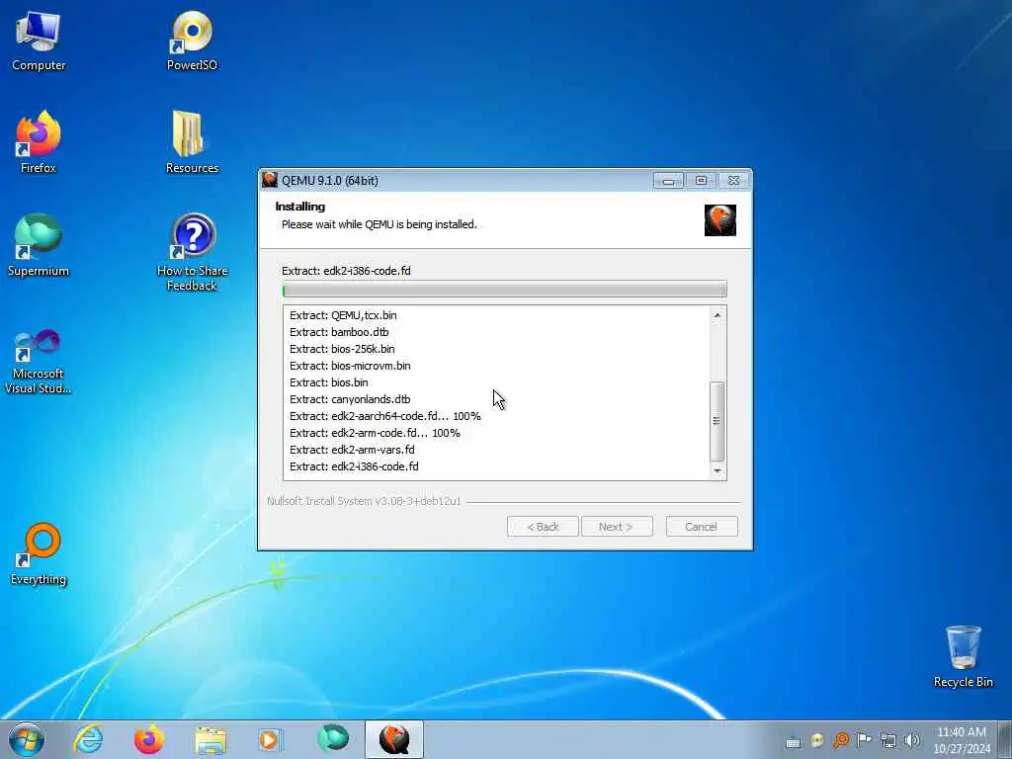Click the QEMU logo in the installer header
The image size is (1012, 759).
click(720, 220)
